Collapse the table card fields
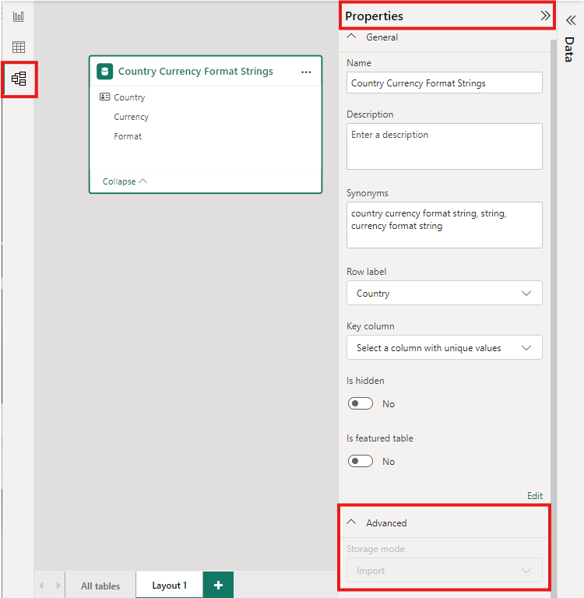Viewport: 584px width, 598px height. click(x=125, y=181)
